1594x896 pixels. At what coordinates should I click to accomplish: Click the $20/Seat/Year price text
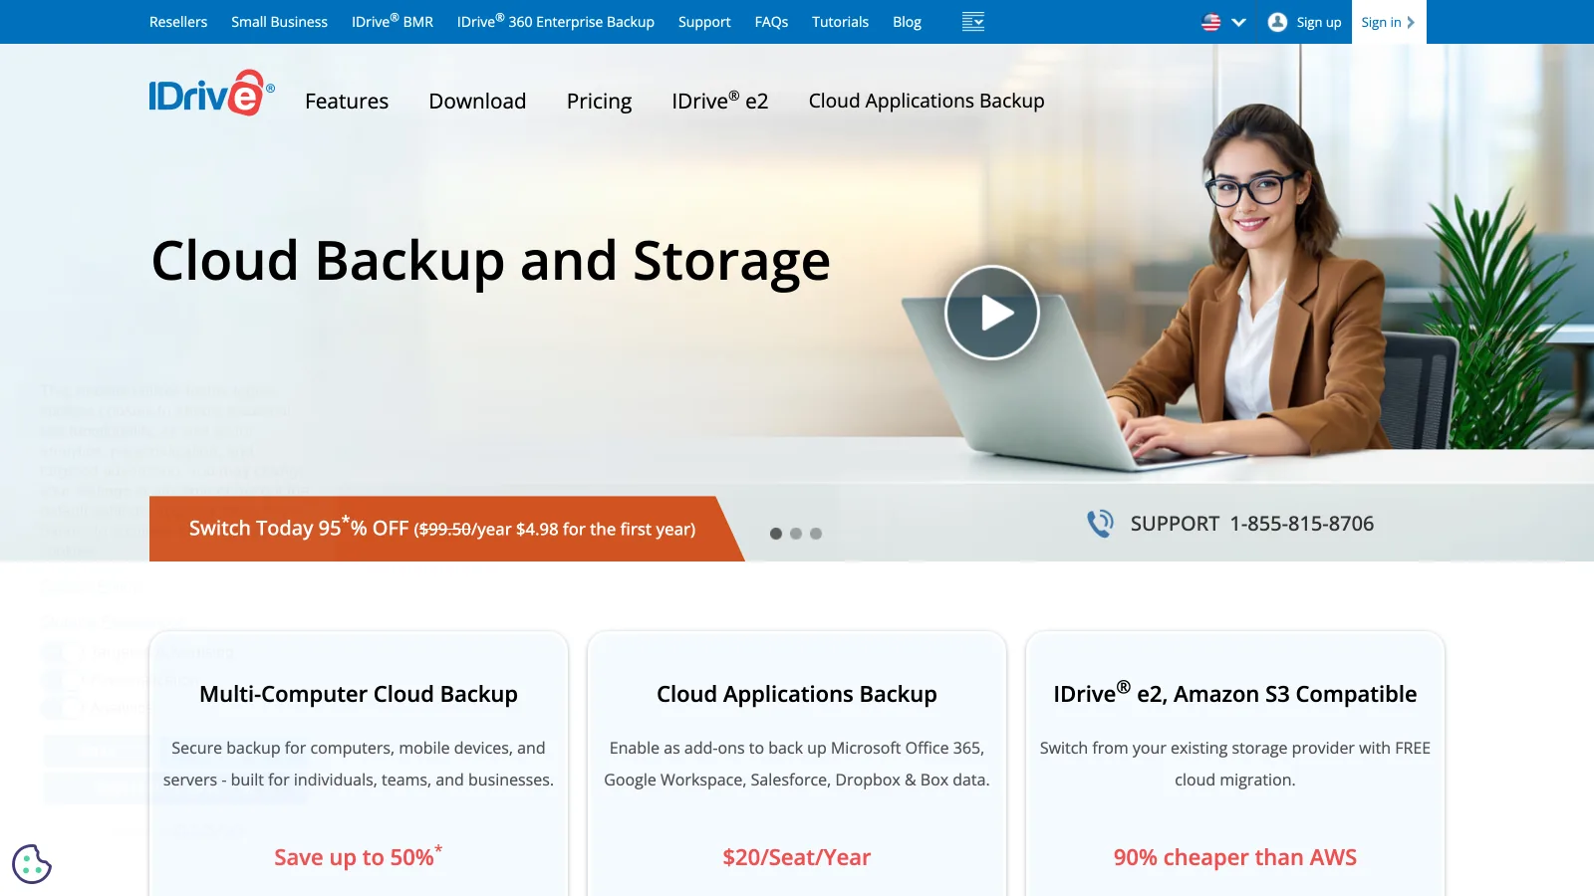[x=797, y=857]
